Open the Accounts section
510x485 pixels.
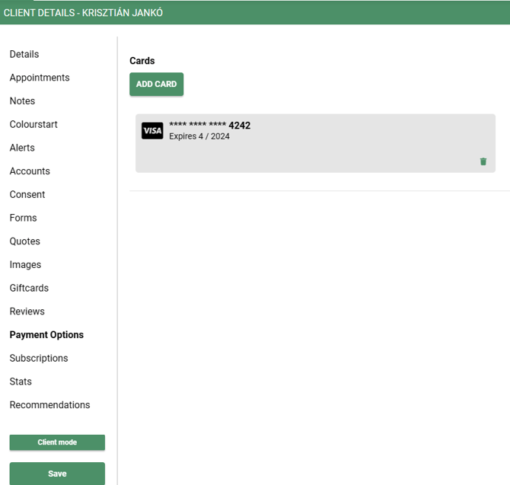[30, 171]
